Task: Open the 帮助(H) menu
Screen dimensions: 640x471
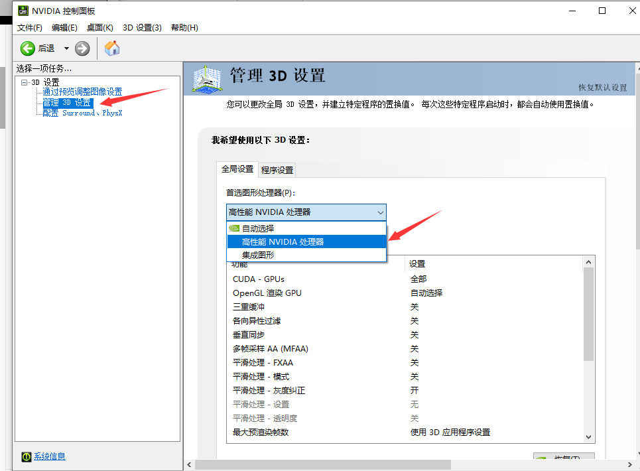Action: [184, 27]
